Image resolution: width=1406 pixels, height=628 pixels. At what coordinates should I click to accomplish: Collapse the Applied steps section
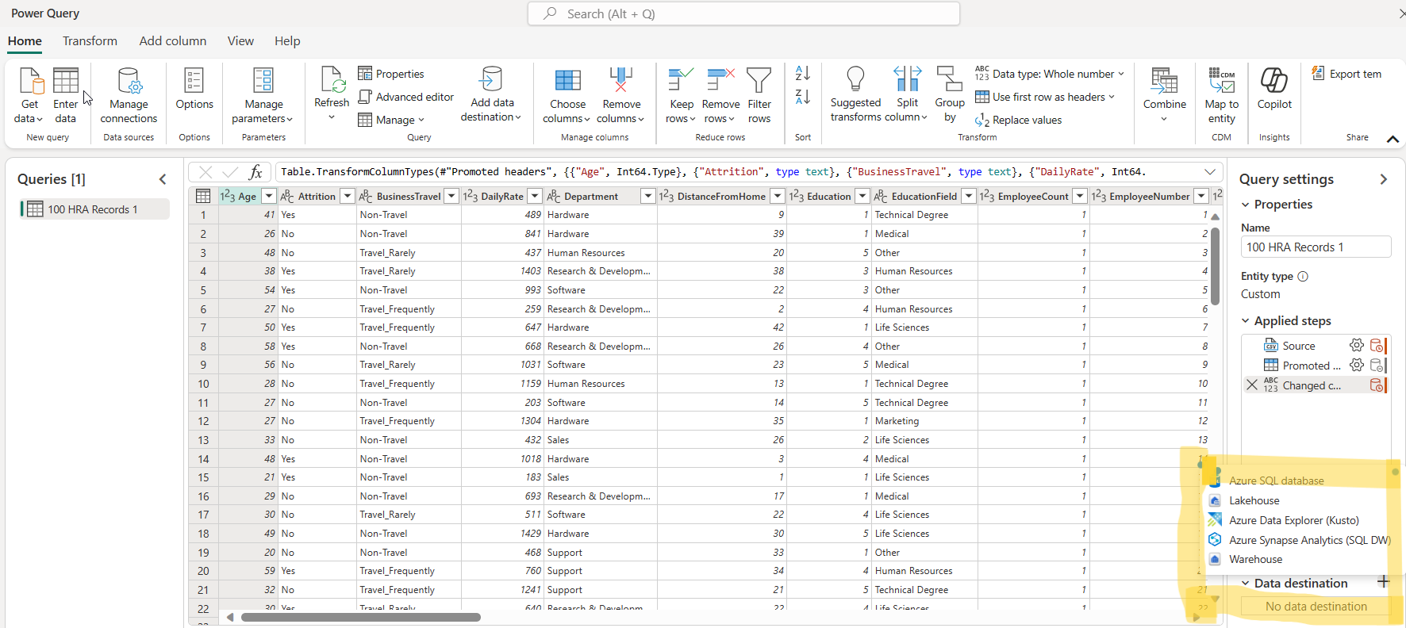pyautogui.click(x=1246, y=321)
